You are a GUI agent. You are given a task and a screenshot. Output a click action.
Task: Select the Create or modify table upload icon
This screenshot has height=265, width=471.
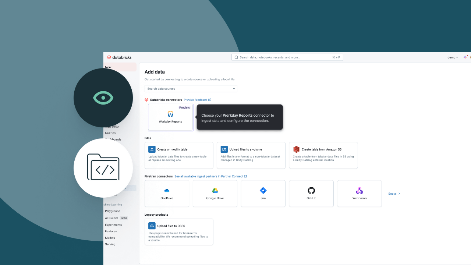click(152, 149)
